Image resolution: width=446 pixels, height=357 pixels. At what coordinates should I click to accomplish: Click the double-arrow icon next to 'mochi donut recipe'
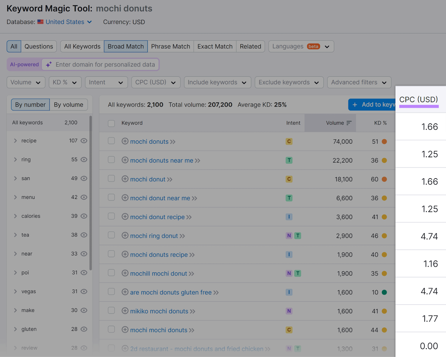coord(189,217)
